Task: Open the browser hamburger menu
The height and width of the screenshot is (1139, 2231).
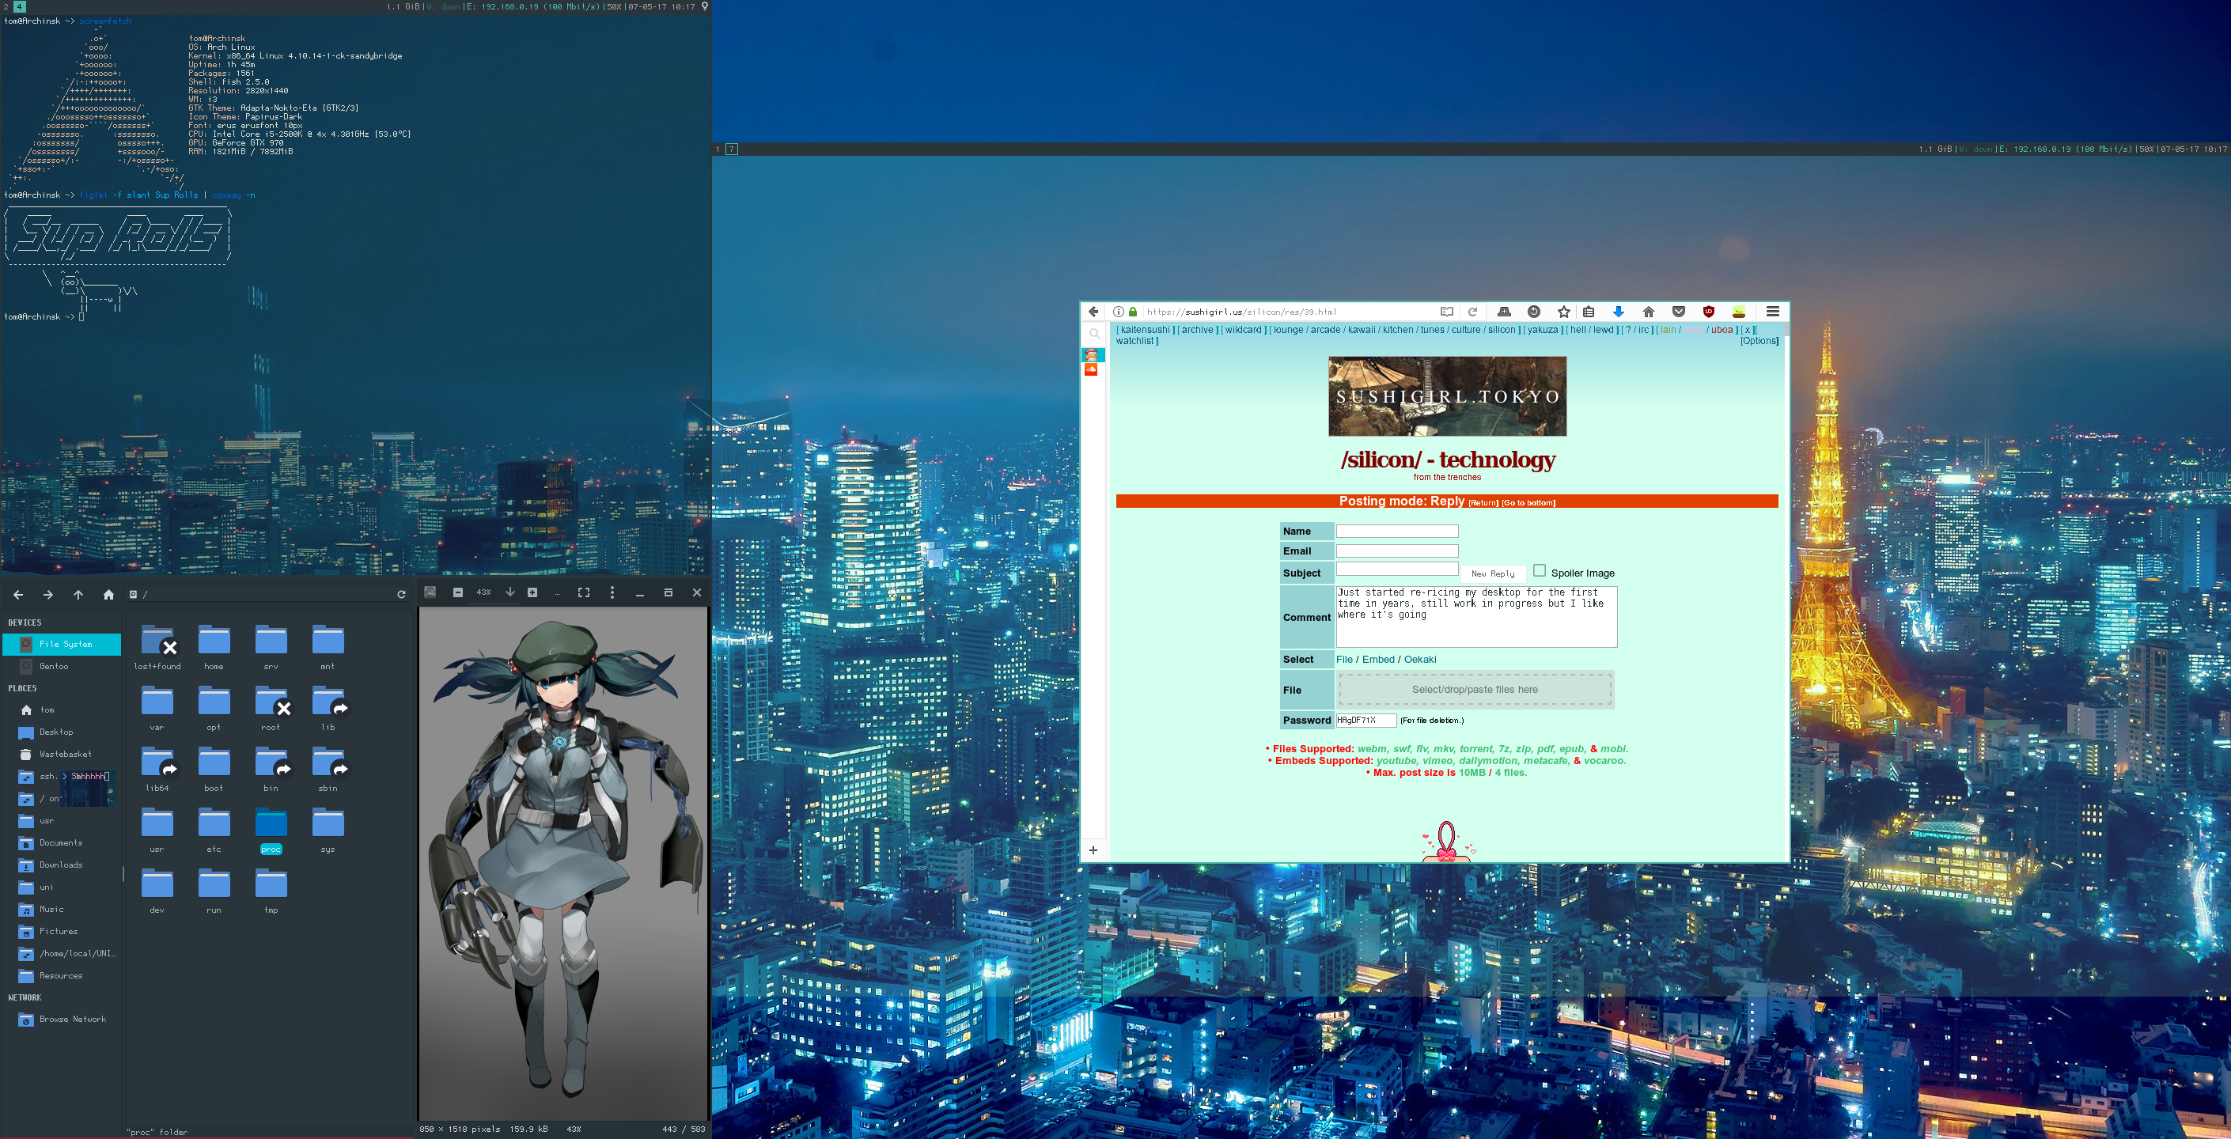Action: 1772,312
